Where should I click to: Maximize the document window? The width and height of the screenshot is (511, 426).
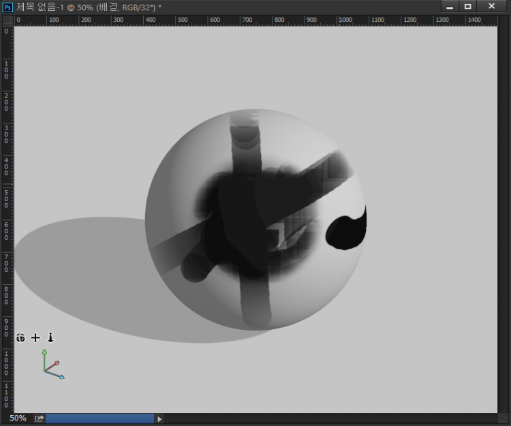click(468, 6)
